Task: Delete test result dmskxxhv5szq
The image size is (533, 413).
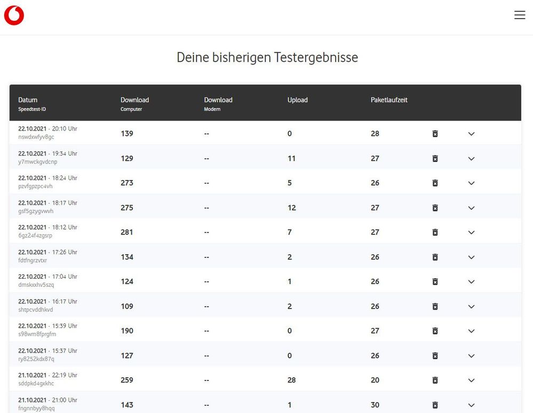Action: pos(435,281)
